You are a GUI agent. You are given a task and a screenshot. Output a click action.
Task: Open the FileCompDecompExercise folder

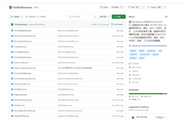[25, 68]
